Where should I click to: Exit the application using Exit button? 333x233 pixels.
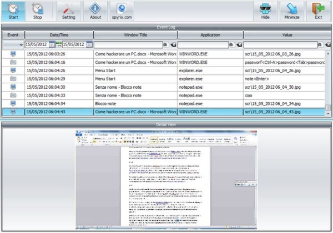click(319, 11)
